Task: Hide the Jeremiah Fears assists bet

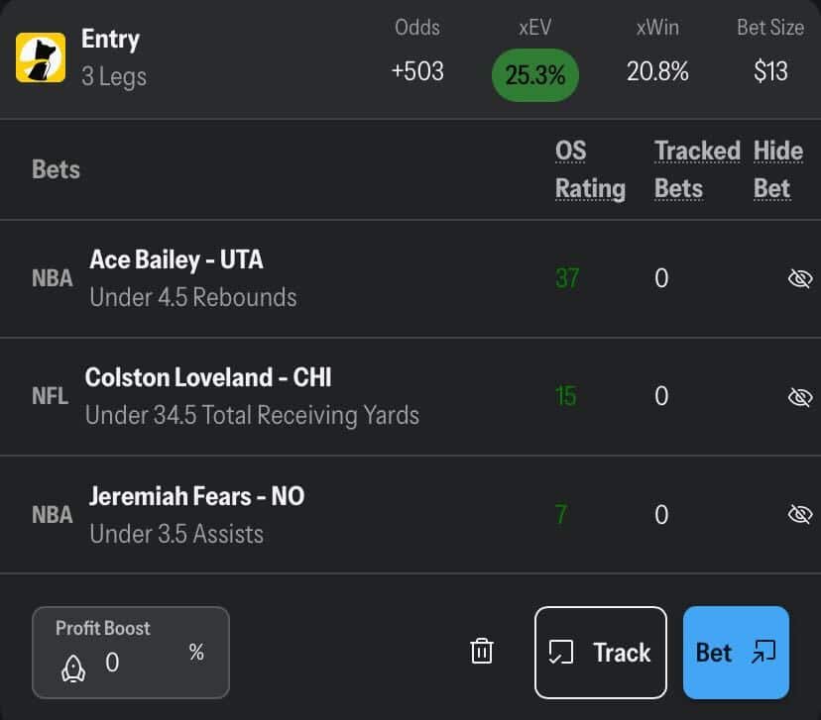Action: pyautogui.click(x=799, y=514)
